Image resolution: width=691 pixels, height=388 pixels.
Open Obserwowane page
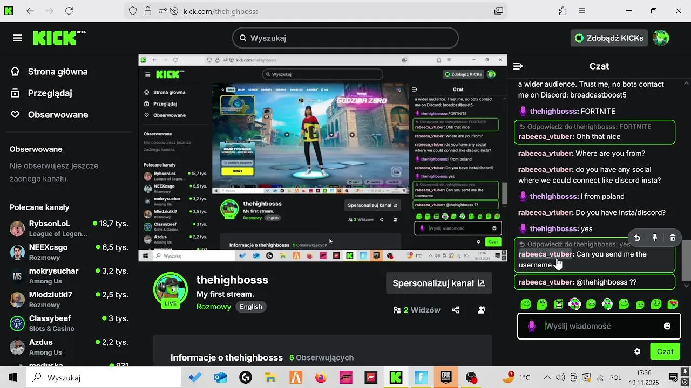(x=50, y=115)
